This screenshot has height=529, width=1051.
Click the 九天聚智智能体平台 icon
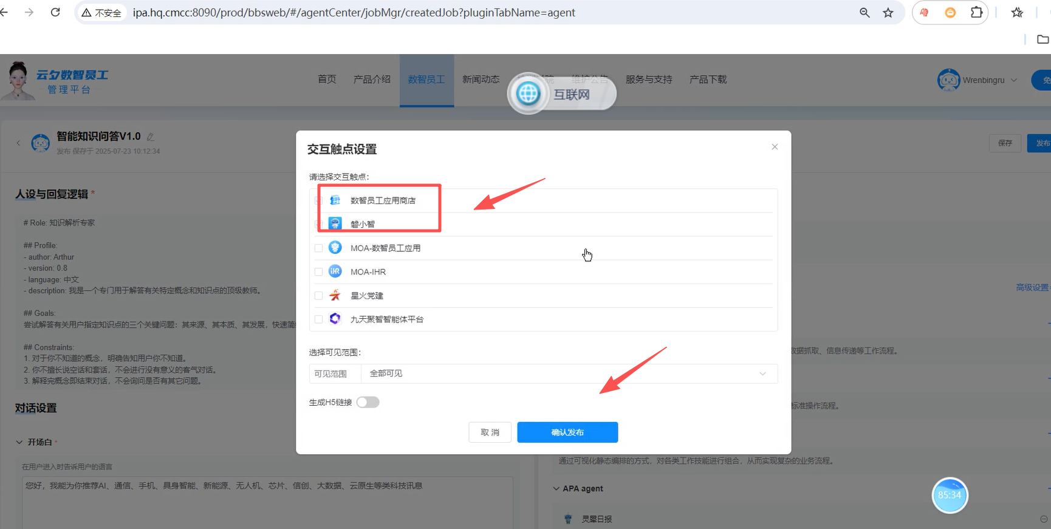(x=335, y=319)
